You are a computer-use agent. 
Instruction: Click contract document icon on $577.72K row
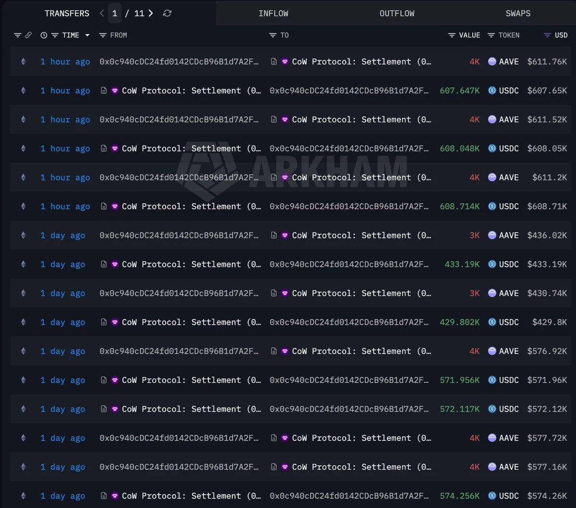coord(274,437)
